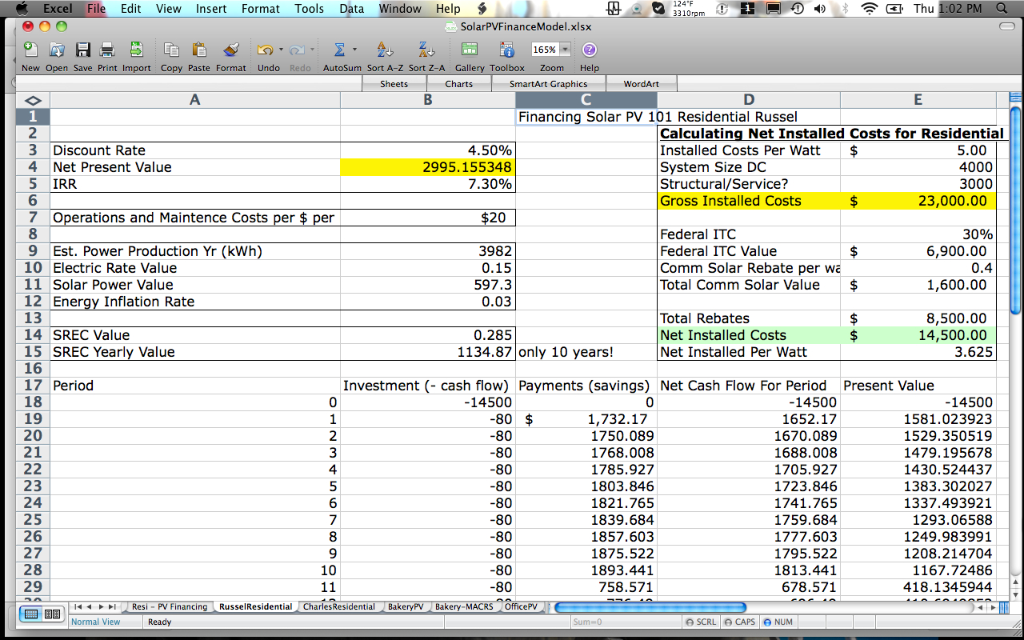Click the horizontal scrollbar thumb
The width and height of the screenshot is (1024, 640).
pos(650,607)
